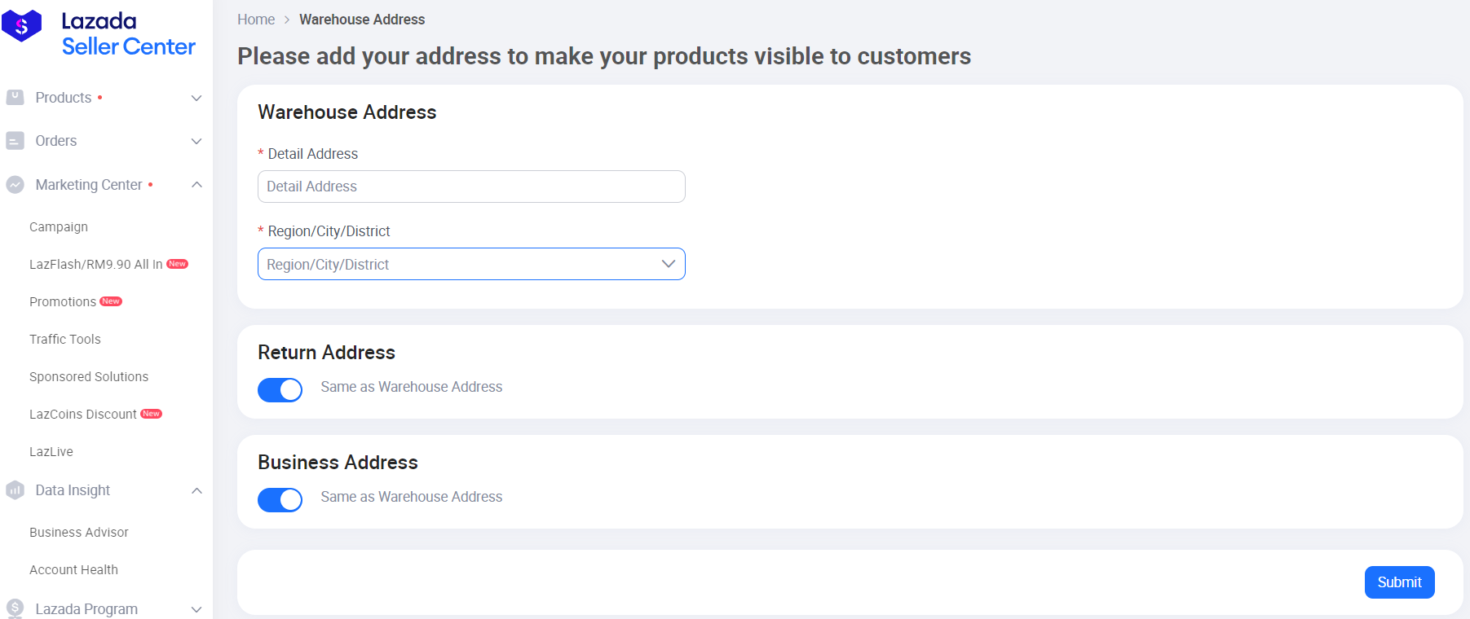Disable Same as Warehouse Address for Return Address
This screenshot has height=619, width=1470.
pyautogui.click(x=280, y=389)
